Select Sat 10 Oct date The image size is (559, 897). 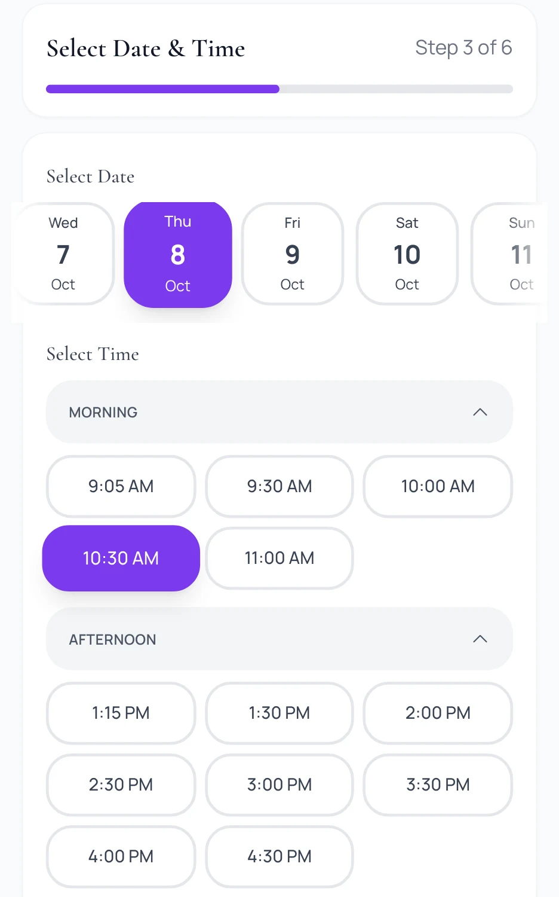tap(407, 254)
